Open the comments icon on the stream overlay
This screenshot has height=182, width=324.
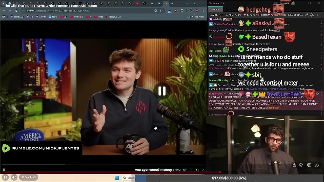tap(309, 165)
